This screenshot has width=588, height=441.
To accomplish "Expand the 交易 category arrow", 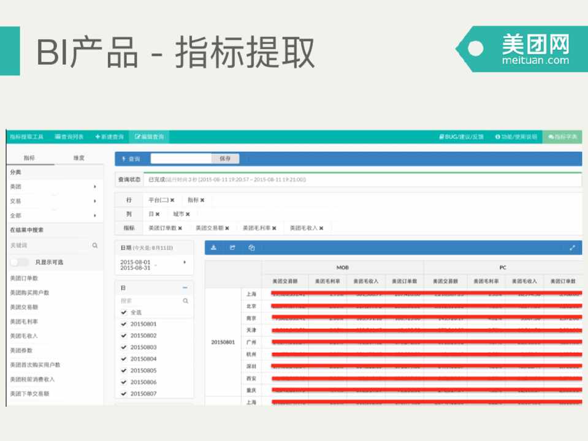I will coord(94,201).
